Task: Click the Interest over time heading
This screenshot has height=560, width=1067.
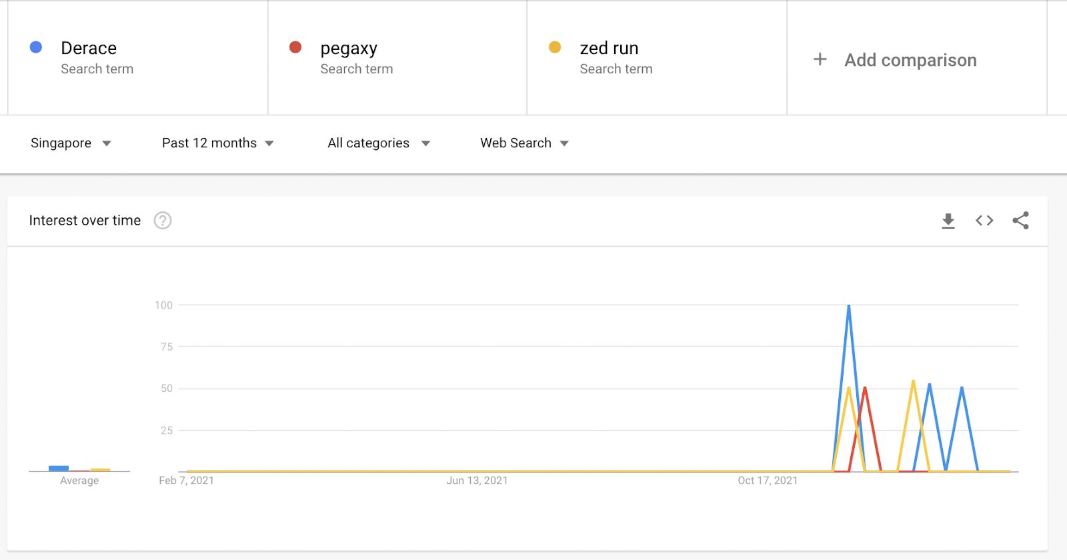Action: click(x=85, y=221)
